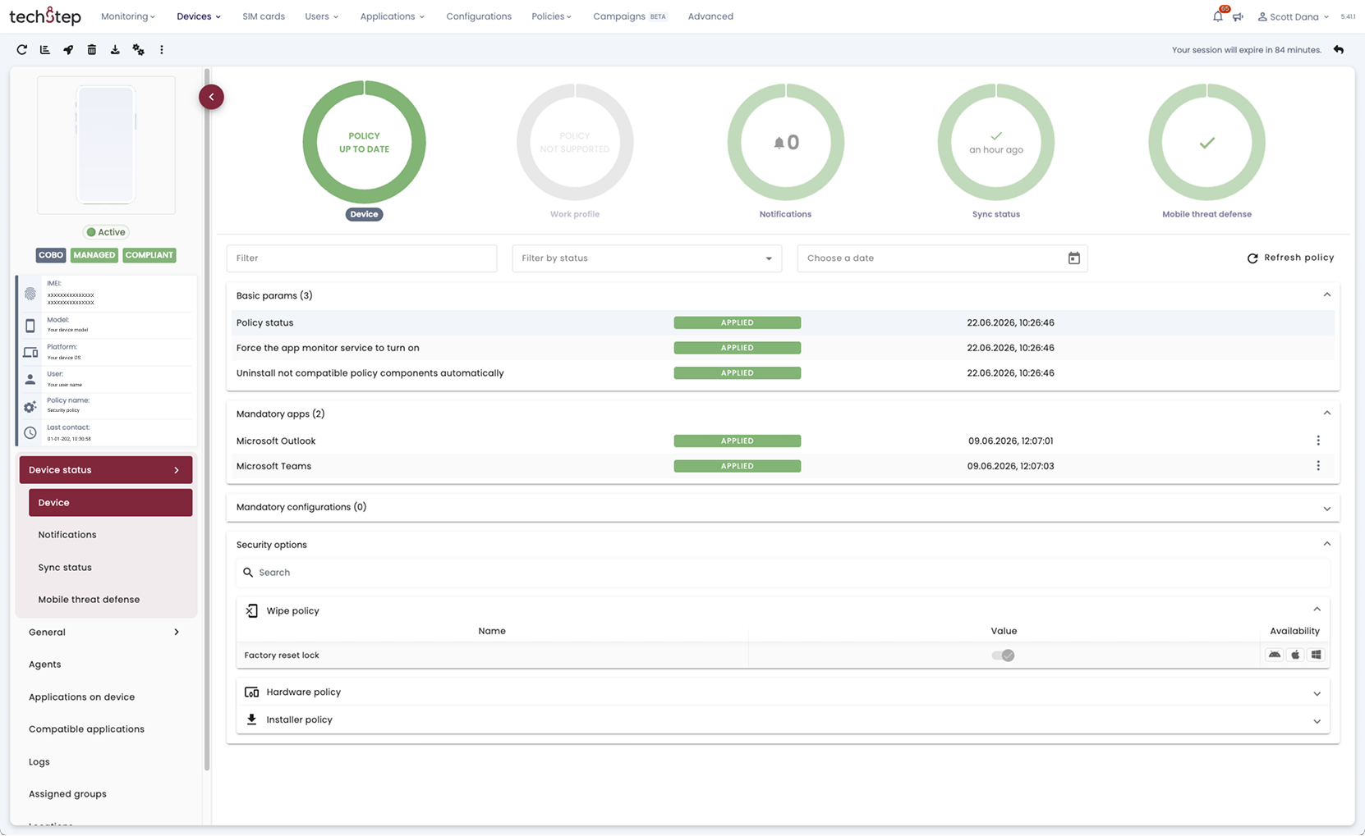Click the Windows availability icon
Image resolution: width=1365 pixels, height=836 pixels.
1317,655
